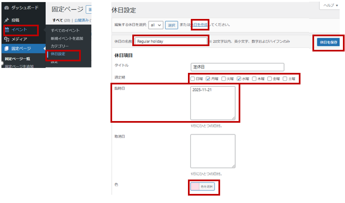This screenshot has width=345, height=203.
Task: Click the 臨時日 textarea with 2025-11-21
Action: (x=213, y=103)
